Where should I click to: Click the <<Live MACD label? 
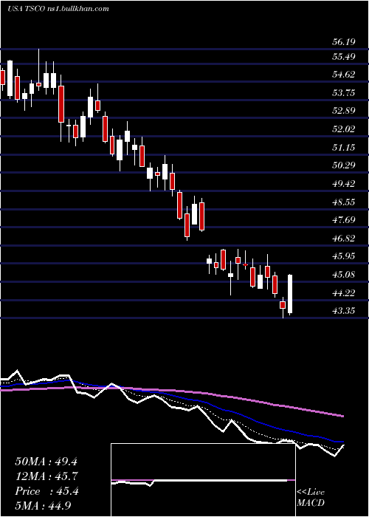(x=311, y=497)
